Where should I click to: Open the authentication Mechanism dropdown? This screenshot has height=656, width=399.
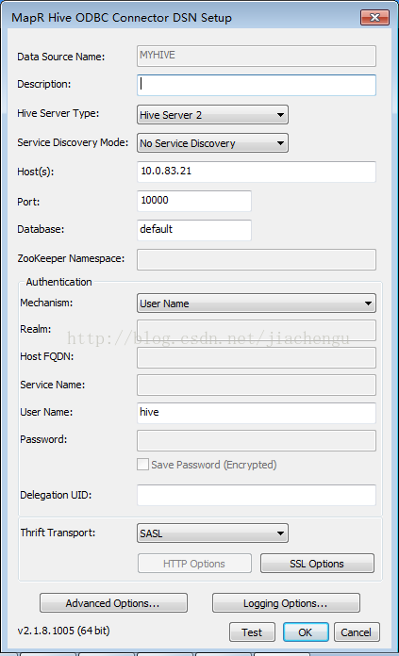[x=257, y=303]
